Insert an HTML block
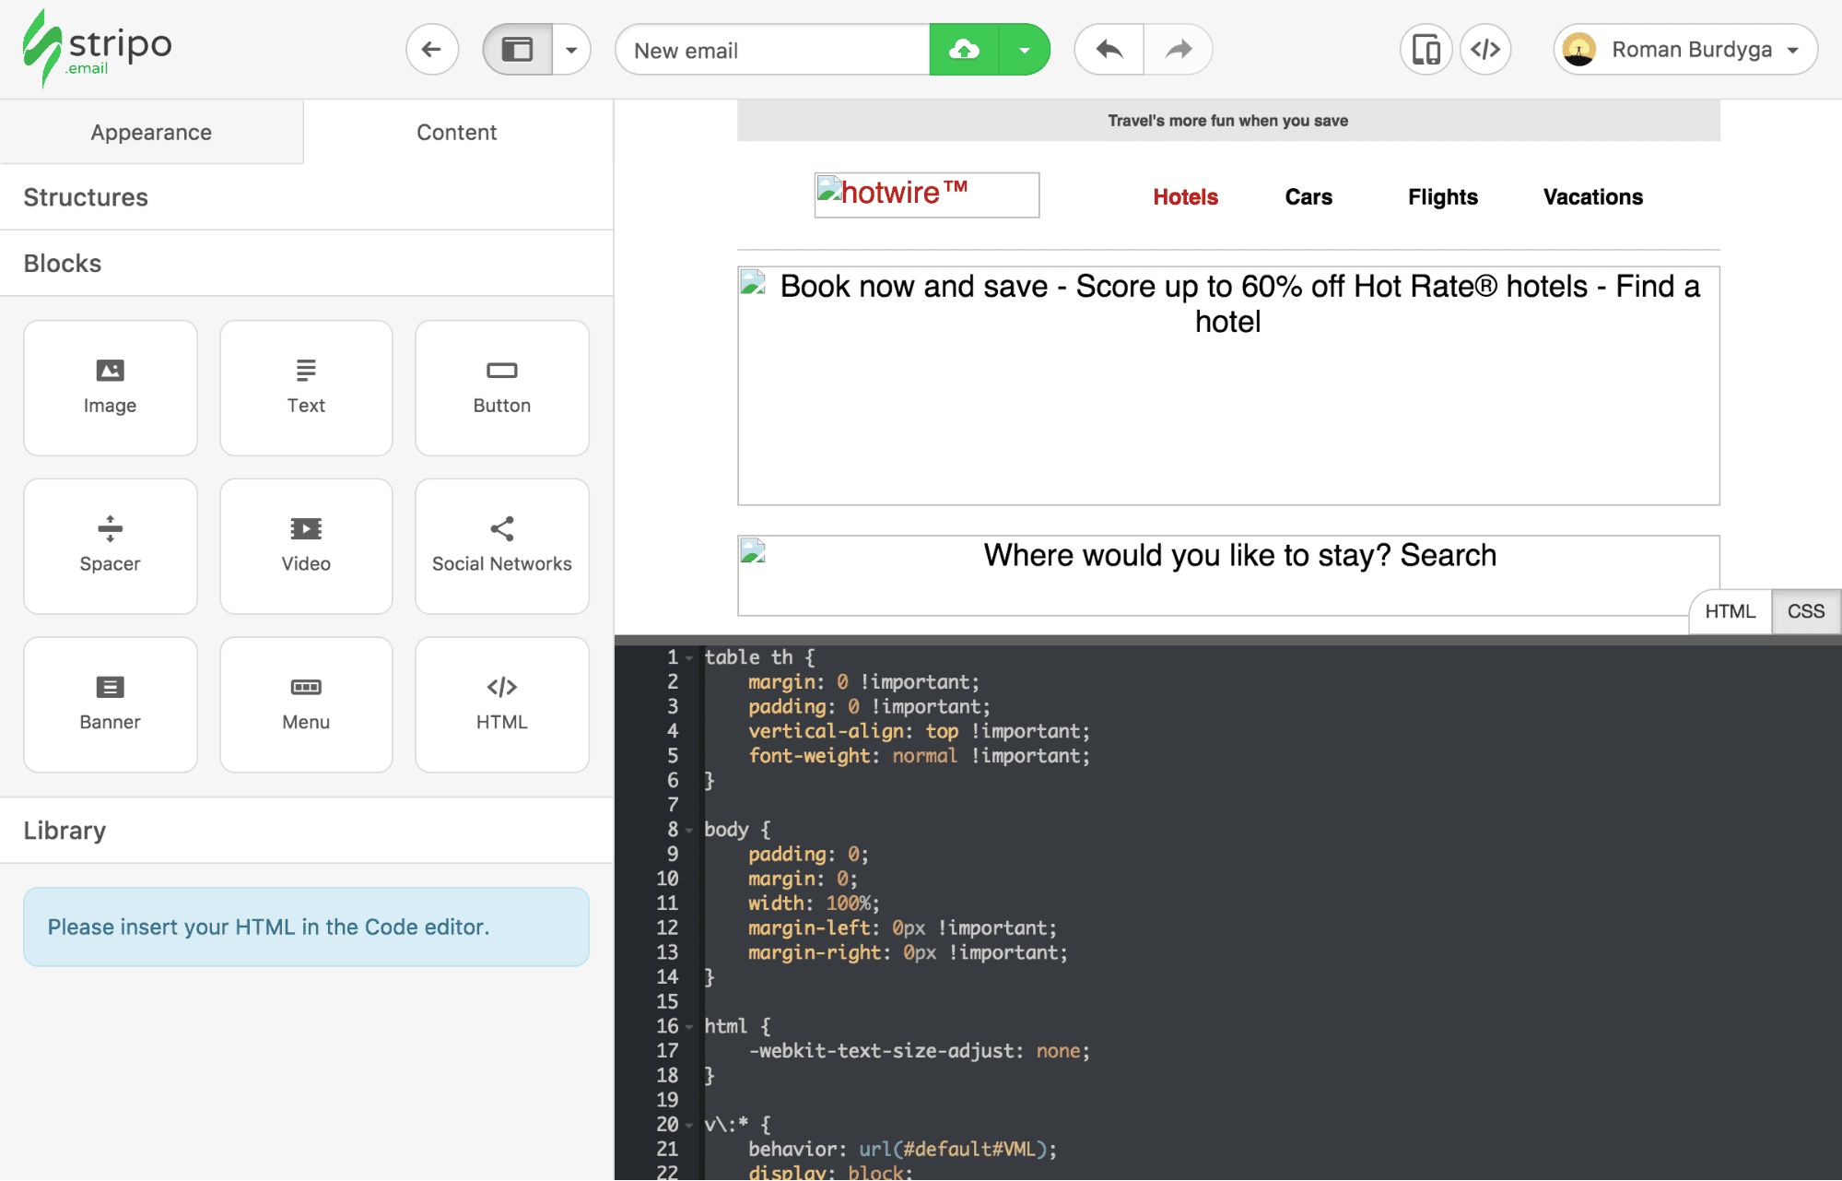 pos(500,703)
